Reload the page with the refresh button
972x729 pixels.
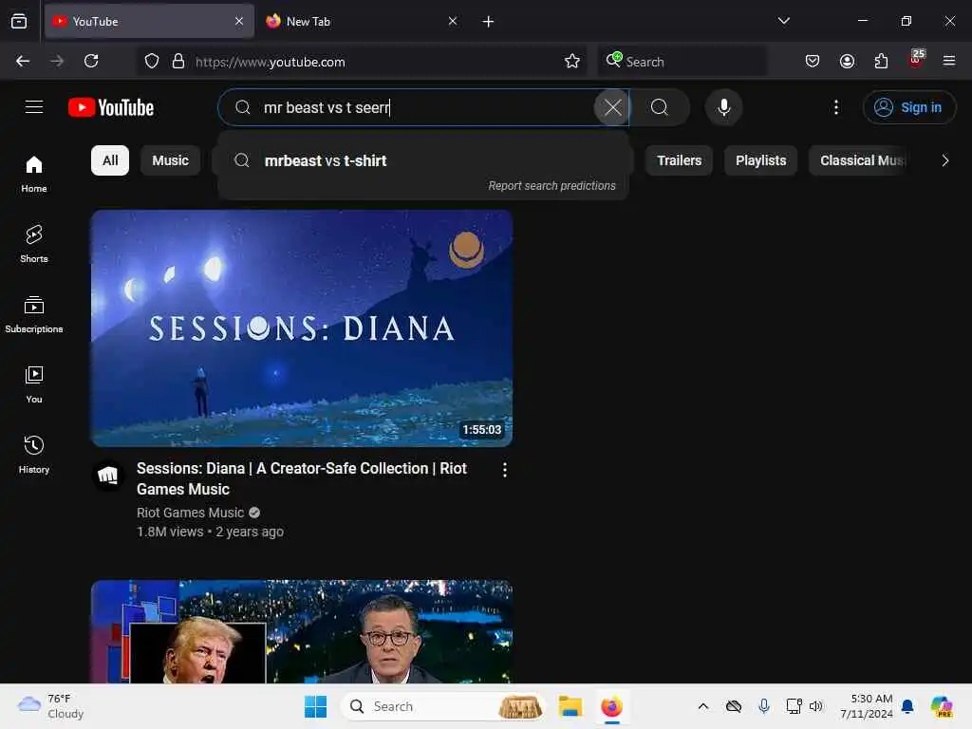(x=91, y=62)
